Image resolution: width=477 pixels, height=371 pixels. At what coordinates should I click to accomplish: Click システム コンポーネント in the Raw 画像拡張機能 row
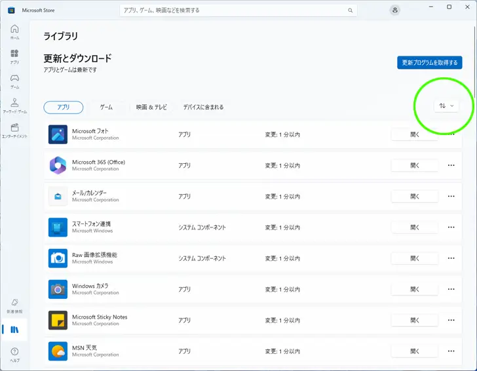click(202, 258)
